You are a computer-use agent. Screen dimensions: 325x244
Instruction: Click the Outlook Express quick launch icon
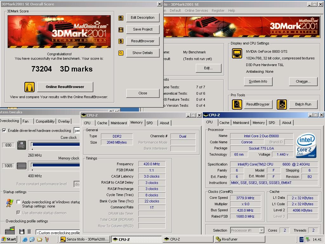[32, 240]
